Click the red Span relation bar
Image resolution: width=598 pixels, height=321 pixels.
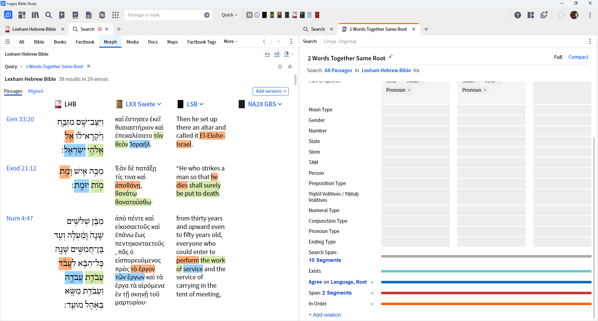pos(486,293)
